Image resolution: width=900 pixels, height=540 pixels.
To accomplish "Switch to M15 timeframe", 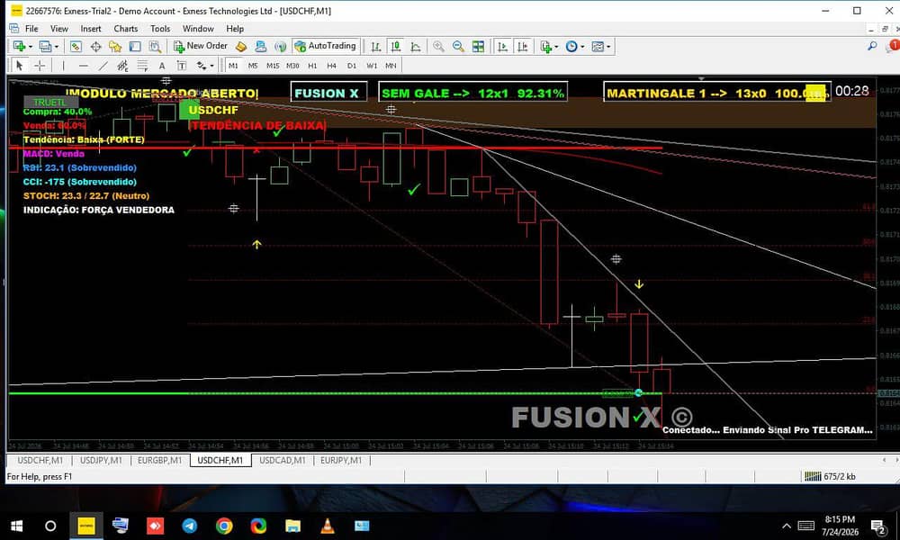I will click(273, 66).
